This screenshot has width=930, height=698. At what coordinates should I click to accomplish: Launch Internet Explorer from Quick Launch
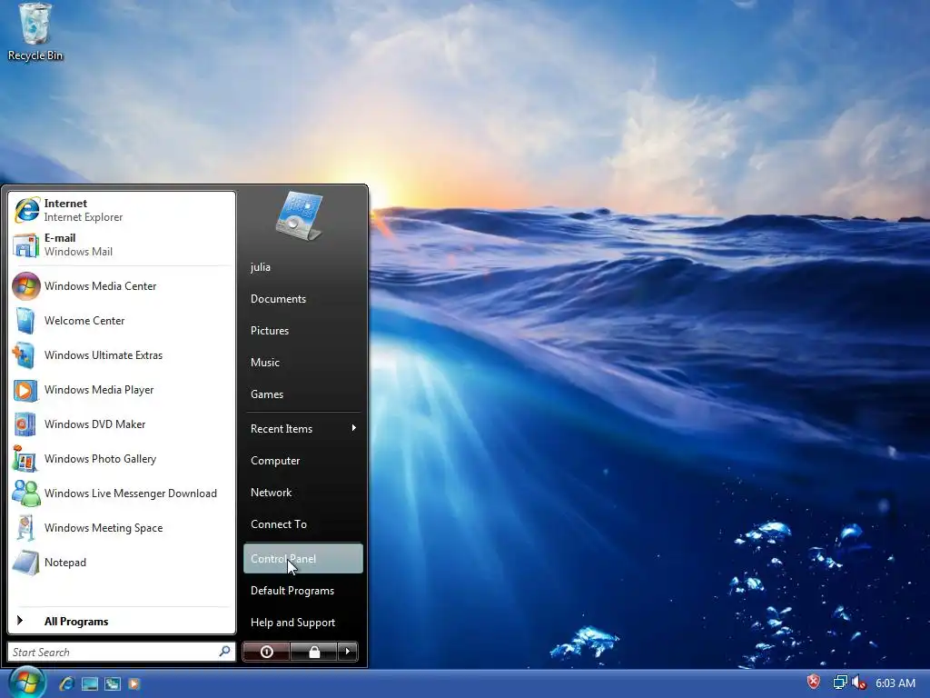click(66, 683)
